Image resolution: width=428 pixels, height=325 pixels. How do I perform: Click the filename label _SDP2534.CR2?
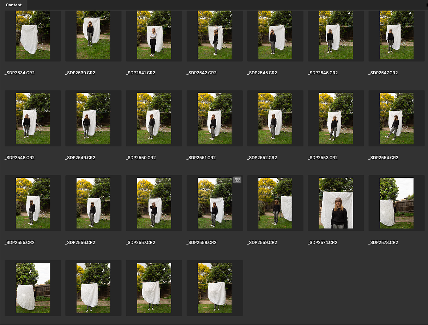pos(19,73)
